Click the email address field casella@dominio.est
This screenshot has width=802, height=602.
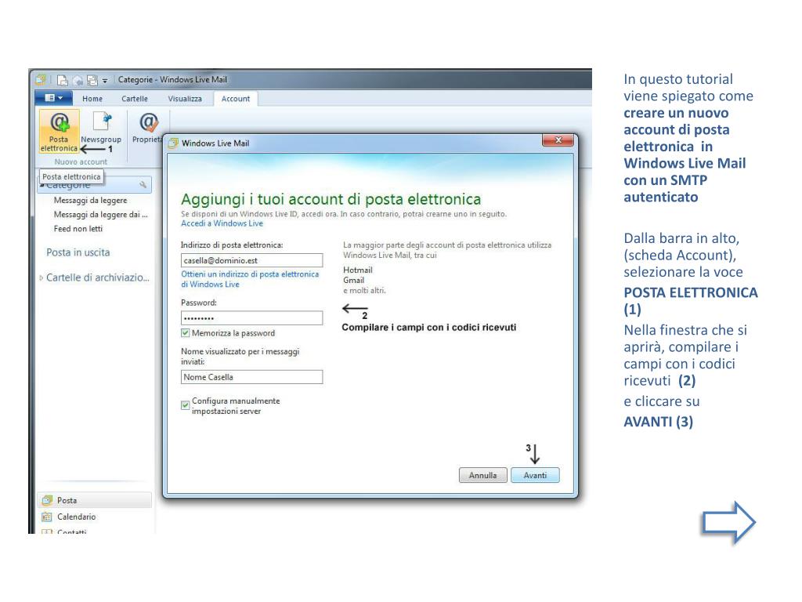pyautogui.click(x=251, y=260)
